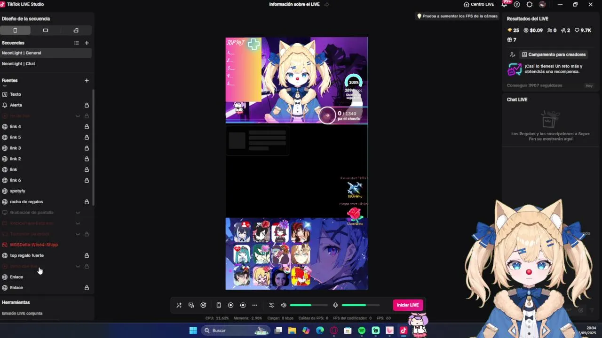Toggle lock on link 4
Image resolution: width=602 pixels, height=338 pixels.
click(x=87, y=127)
